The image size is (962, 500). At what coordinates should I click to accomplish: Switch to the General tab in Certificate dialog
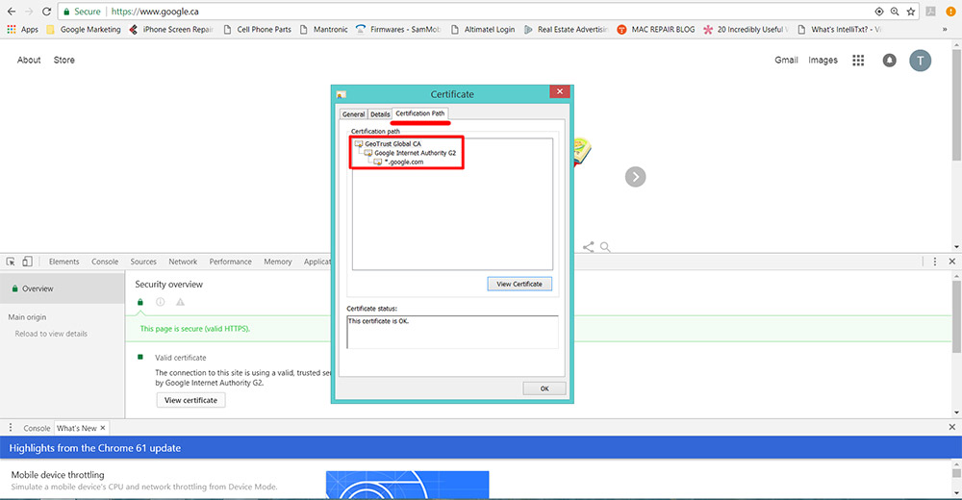[x=353, y=114]
